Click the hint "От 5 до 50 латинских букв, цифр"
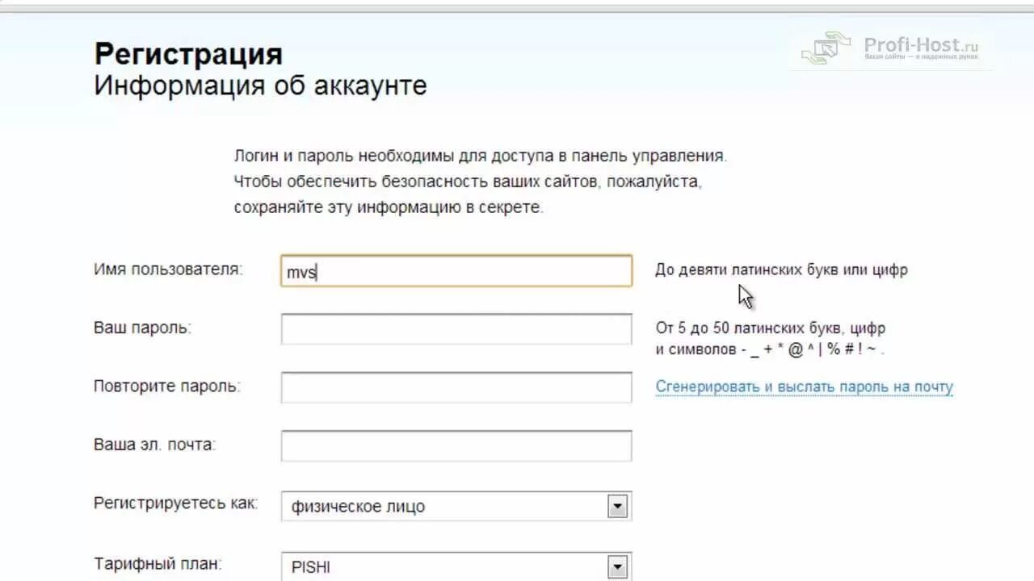Image resolution: width=1034 pixels, height=581 pixels. pyautogui.click(x=770, y=328)
